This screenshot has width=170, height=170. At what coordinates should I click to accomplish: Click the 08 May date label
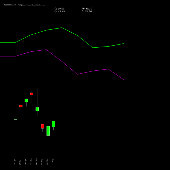point(47,161)
